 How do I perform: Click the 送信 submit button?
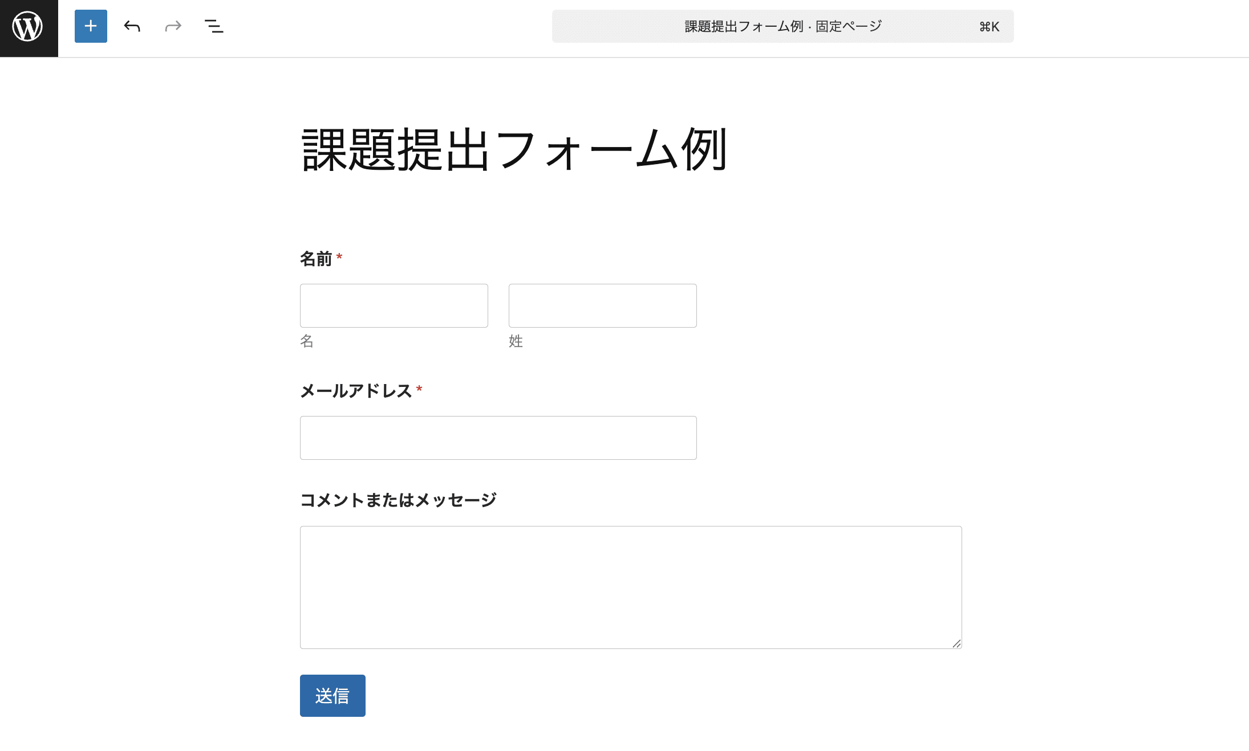[x=332, y=695]
